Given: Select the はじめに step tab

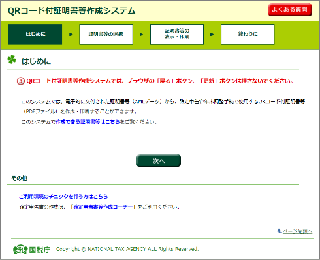Looking at the screenshot, I should [x=35, y=35].
